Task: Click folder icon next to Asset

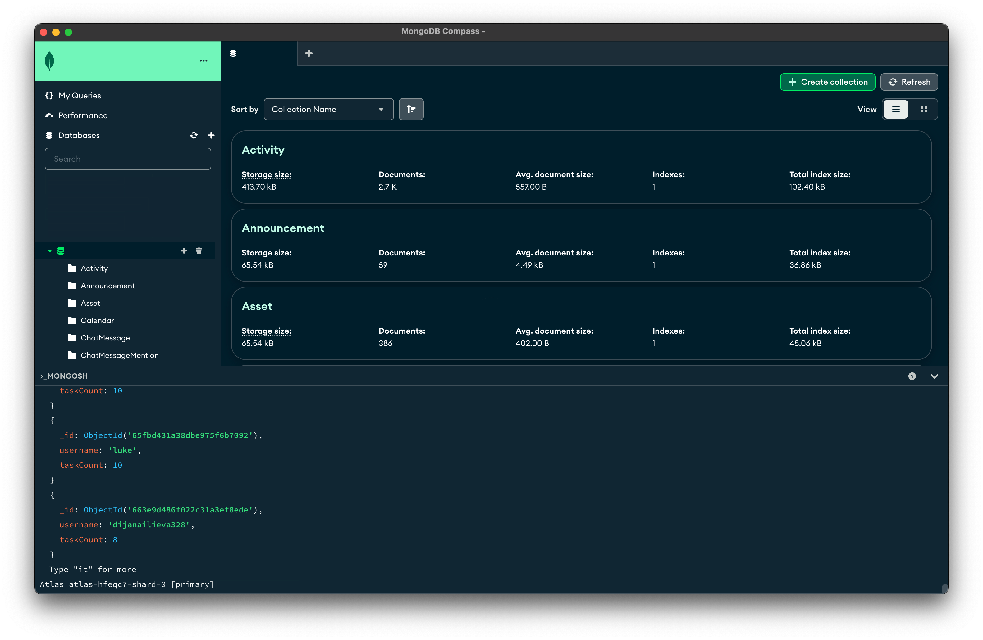Action: tap(72, 303)
